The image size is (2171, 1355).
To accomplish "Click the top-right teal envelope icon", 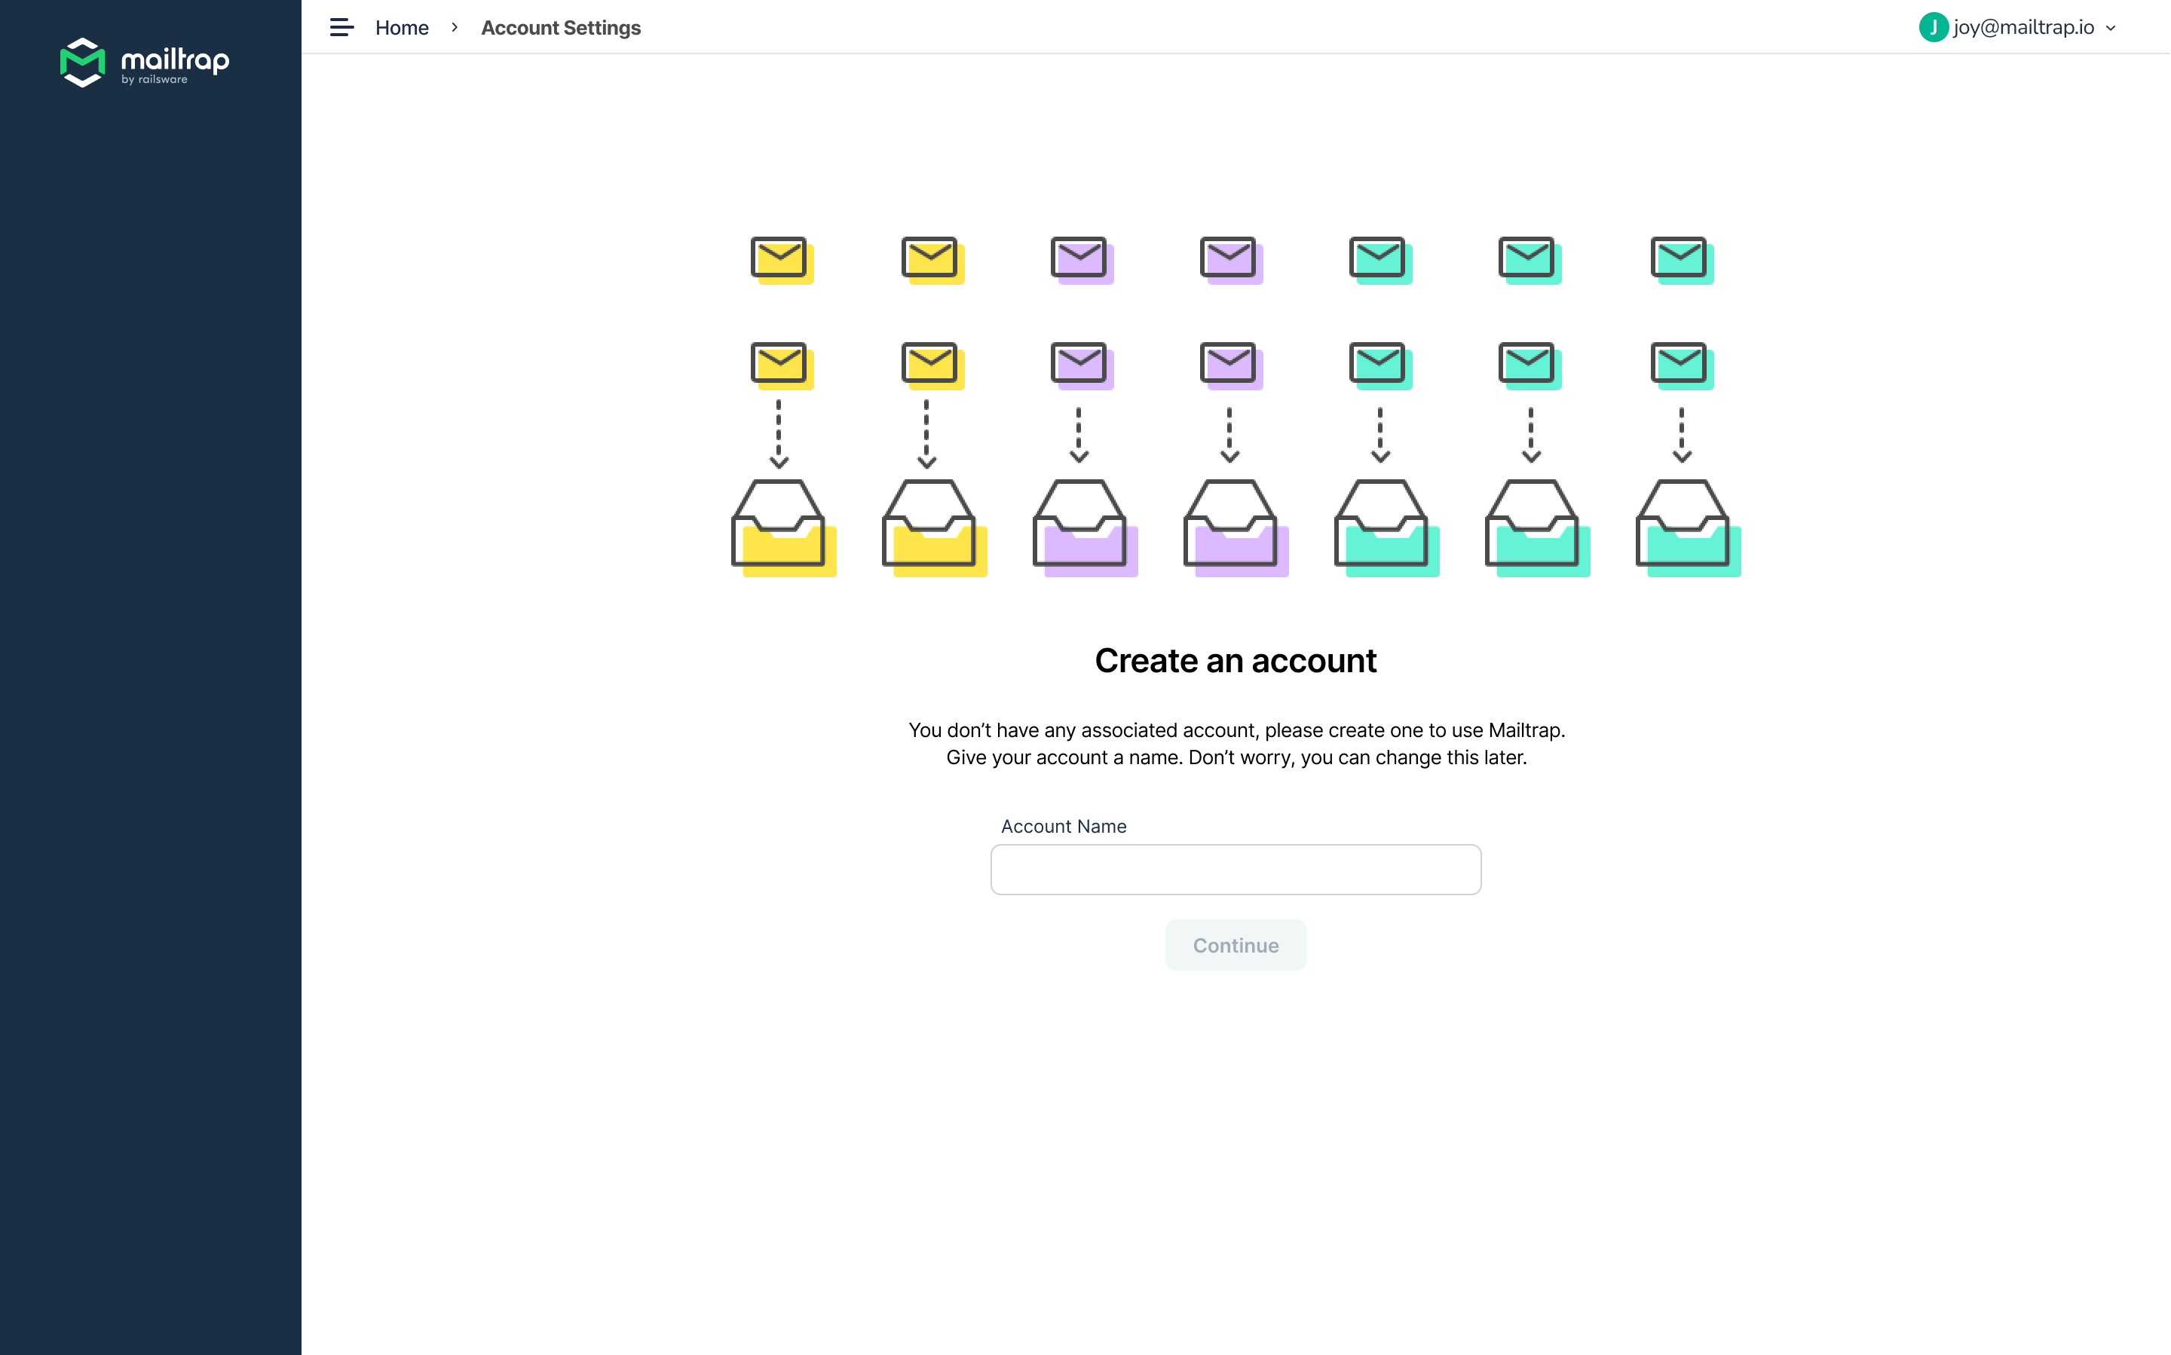I will coord(1681,260).
